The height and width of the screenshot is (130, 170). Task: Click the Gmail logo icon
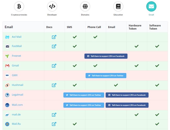coord(7,66)
